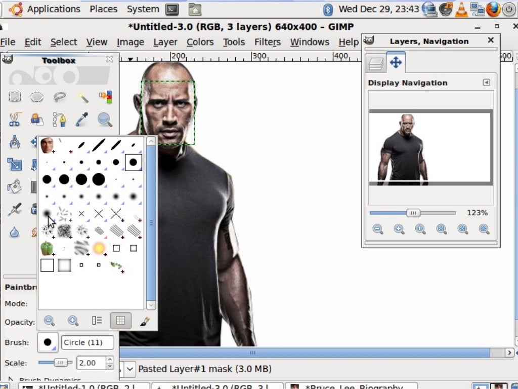518x389 pixels.
Task: Switch to the Layers tab
Action: (x=376, y=63)
